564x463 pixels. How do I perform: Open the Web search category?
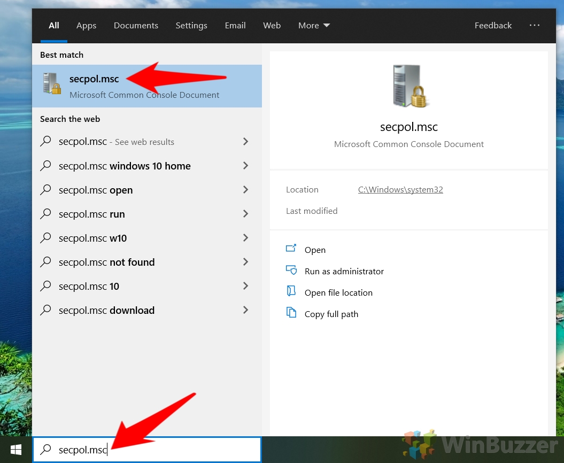pyautogui.click(x=272, y=25)
